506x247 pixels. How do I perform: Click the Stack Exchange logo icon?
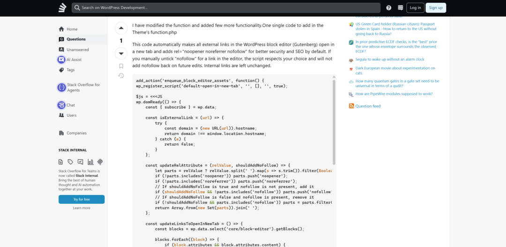62,8
